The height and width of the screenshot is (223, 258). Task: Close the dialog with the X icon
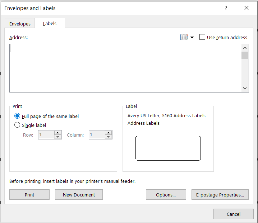(x=246, y=8)
